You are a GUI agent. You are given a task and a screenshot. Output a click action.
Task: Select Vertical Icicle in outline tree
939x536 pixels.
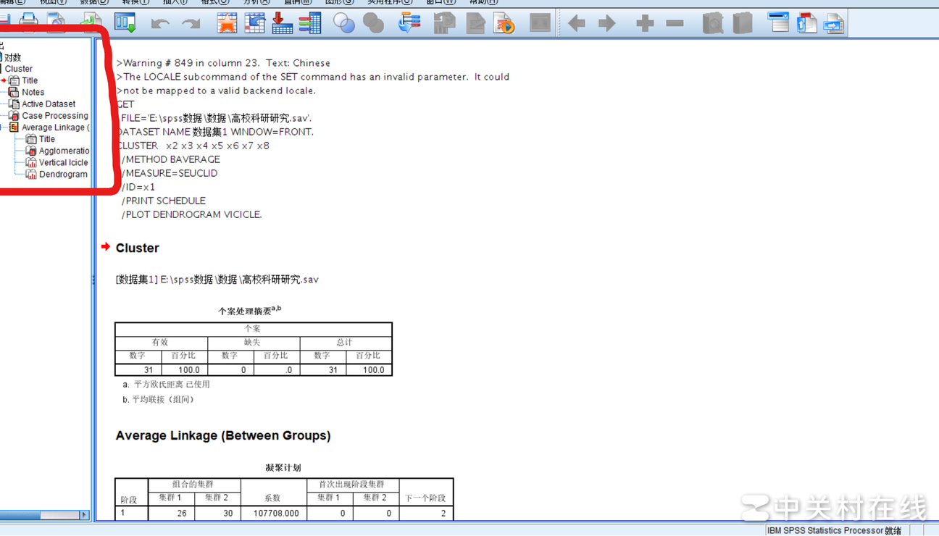click(63, 162)
